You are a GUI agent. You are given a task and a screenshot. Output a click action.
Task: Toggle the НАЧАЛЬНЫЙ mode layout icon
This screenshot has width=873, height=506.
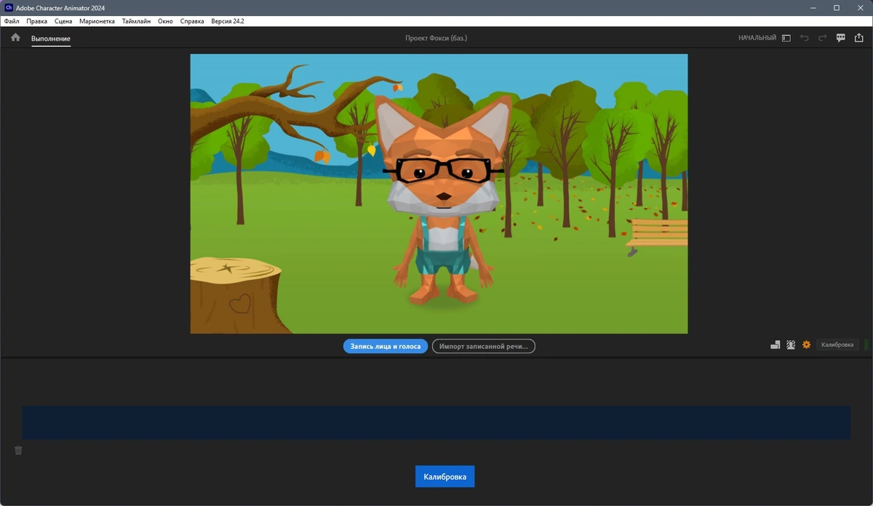click(x=786, y=38)
